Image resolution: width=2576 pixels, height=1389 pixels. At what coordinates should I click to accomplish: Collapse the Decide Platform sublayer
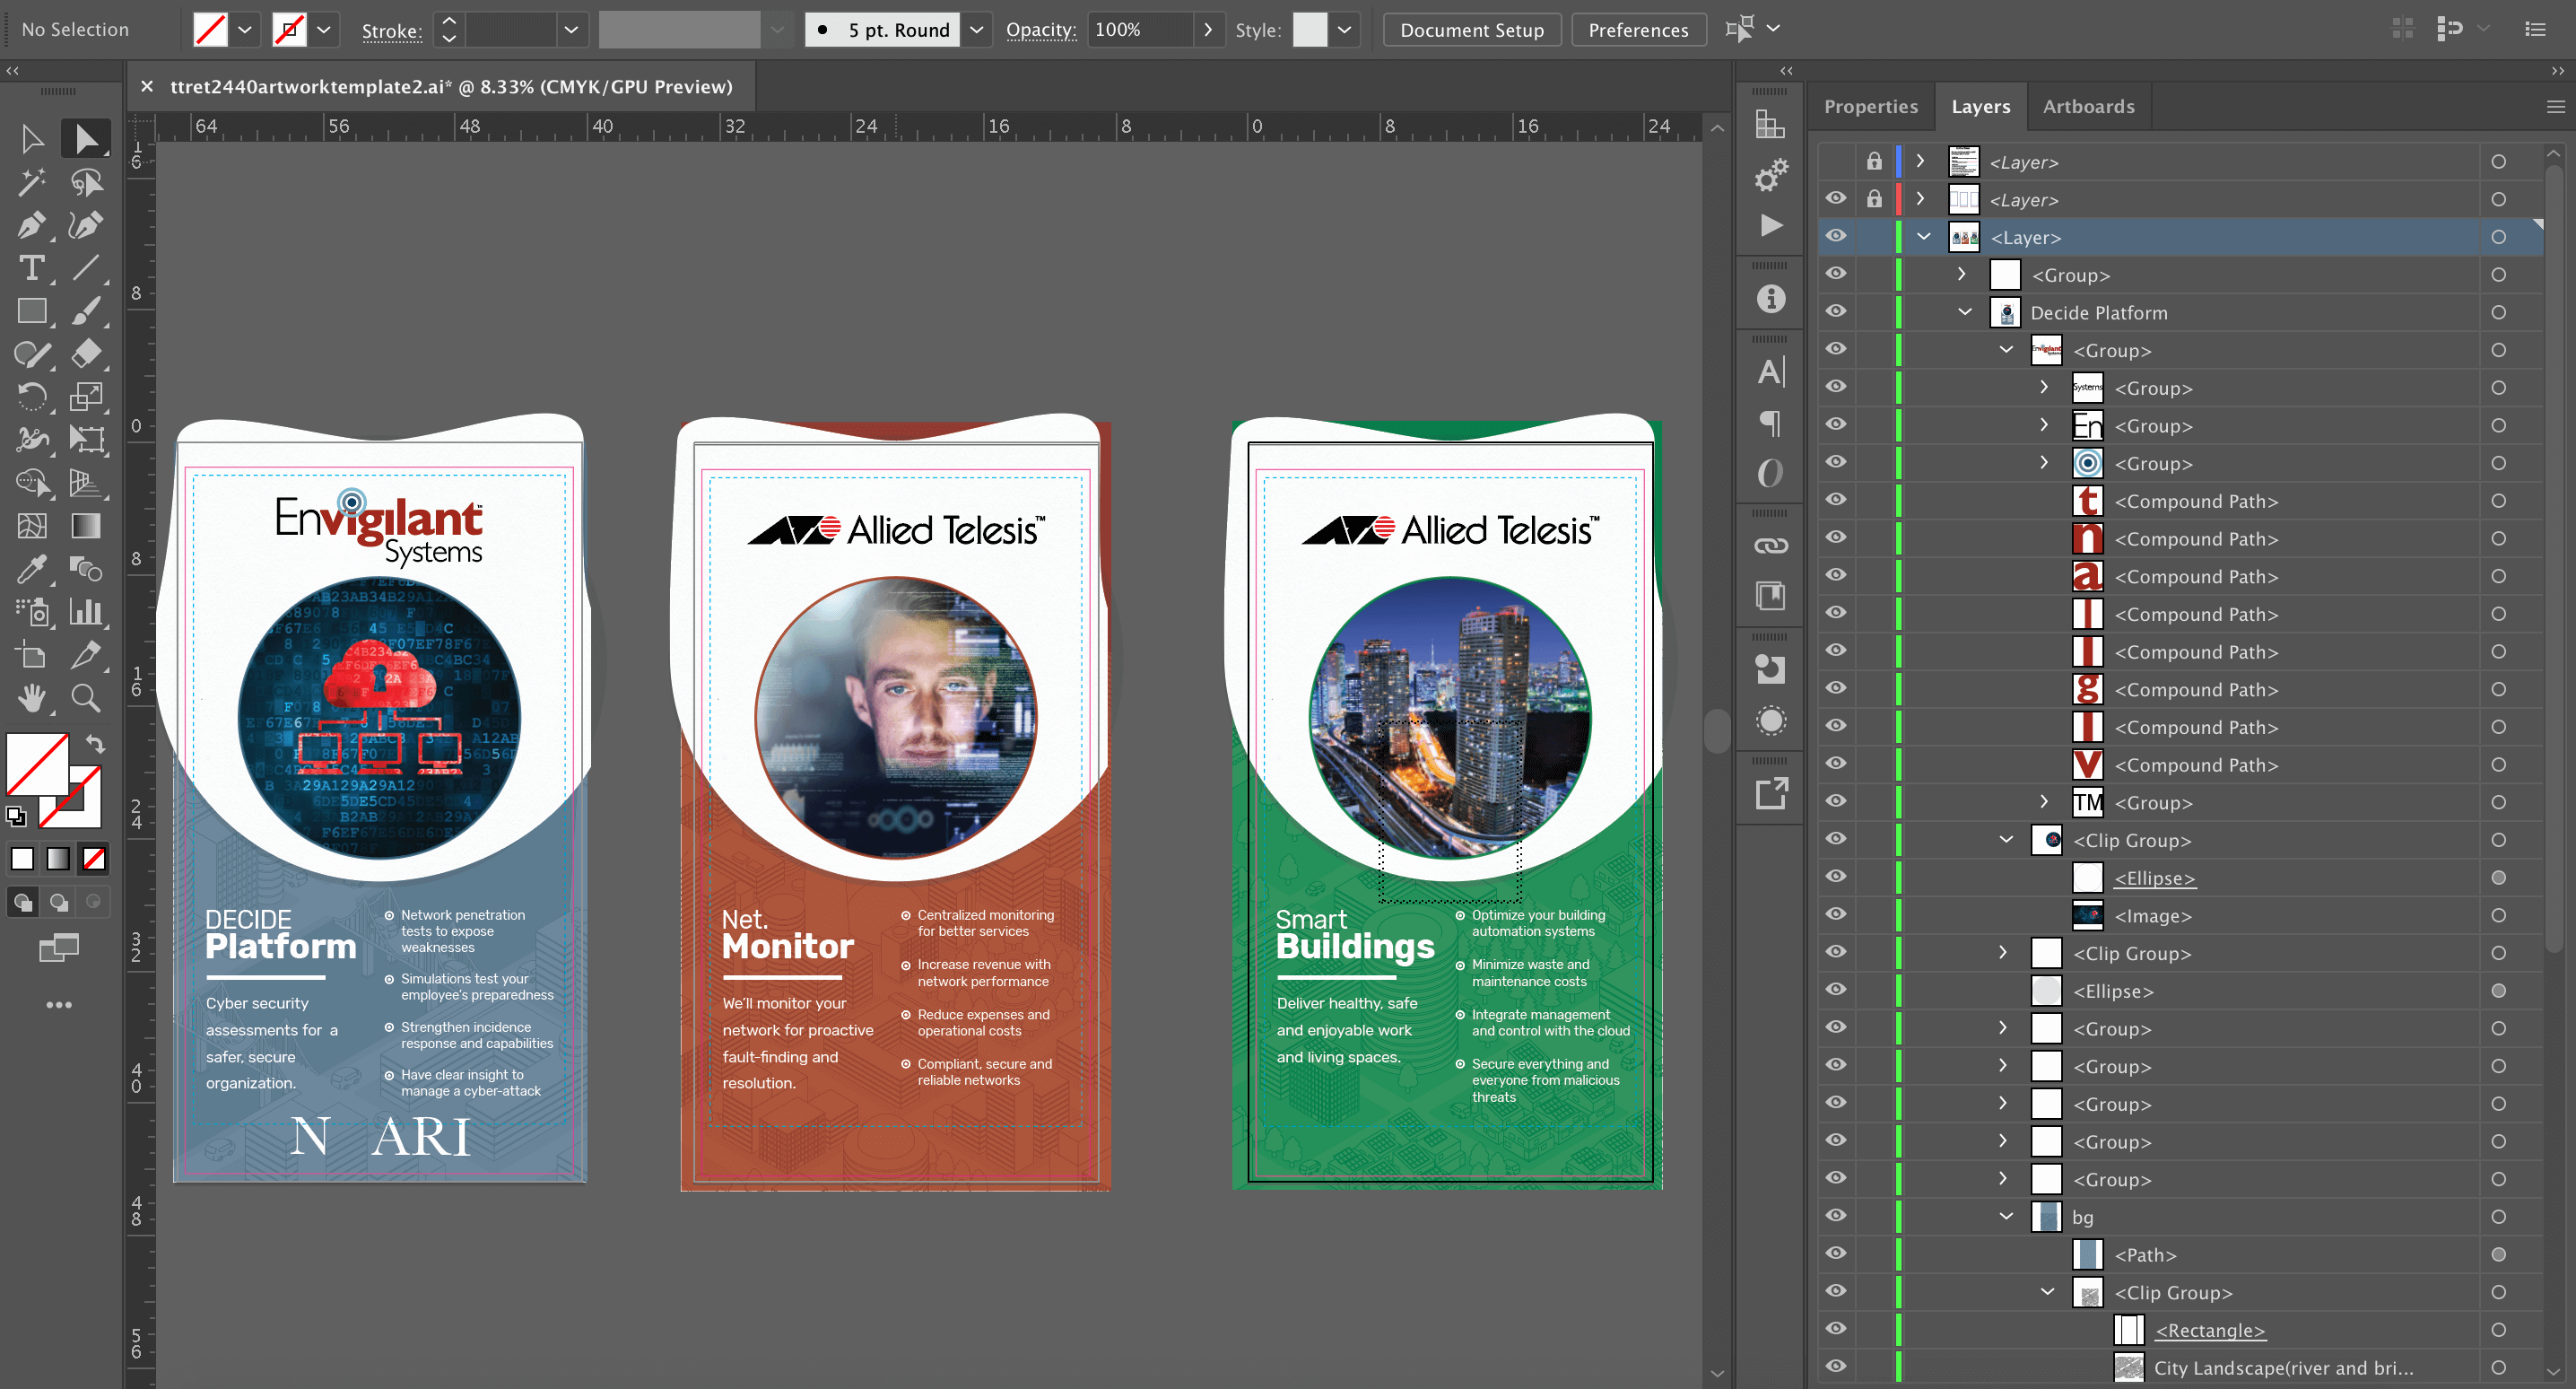point(1965,312)
